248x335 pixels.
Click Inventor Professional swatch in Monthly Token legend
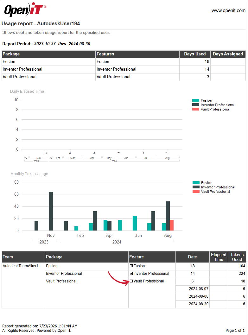click(196, 187)
